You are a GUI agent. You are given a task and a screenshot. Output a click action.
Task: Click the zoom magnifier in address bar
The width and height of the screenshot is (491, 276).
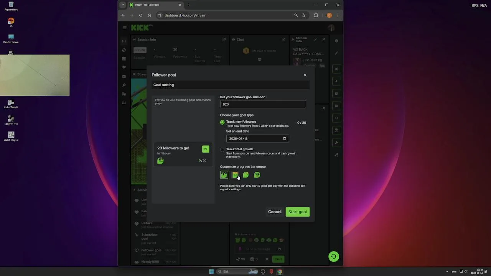pyautogui.click(x=296, y=15)
